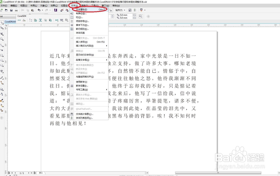280x176 pixels.
Task: Open the 编辑(E) menu
Action: tap(14, 6)
